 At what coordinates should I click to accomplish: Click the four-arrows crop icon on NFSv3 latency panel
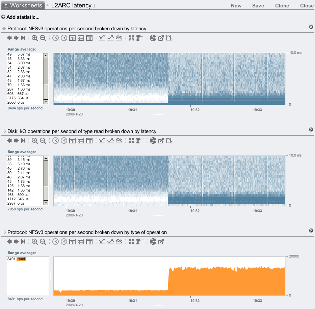click(131, 38)
